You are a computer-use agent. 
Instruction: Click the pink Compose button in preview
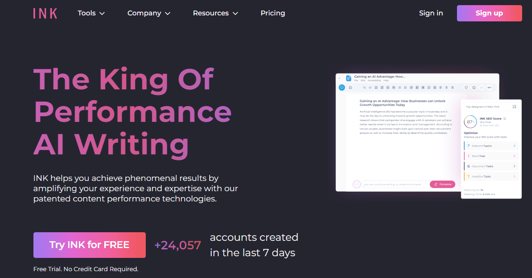pos(442,184)
